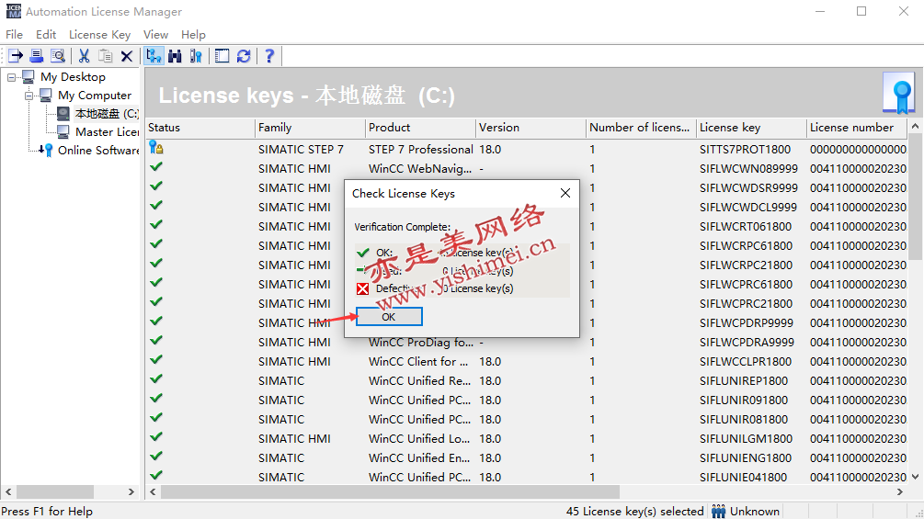The image size is (924, 519).
Task: Click the tree pane scroll left arrow
Action: pos(8,491)
